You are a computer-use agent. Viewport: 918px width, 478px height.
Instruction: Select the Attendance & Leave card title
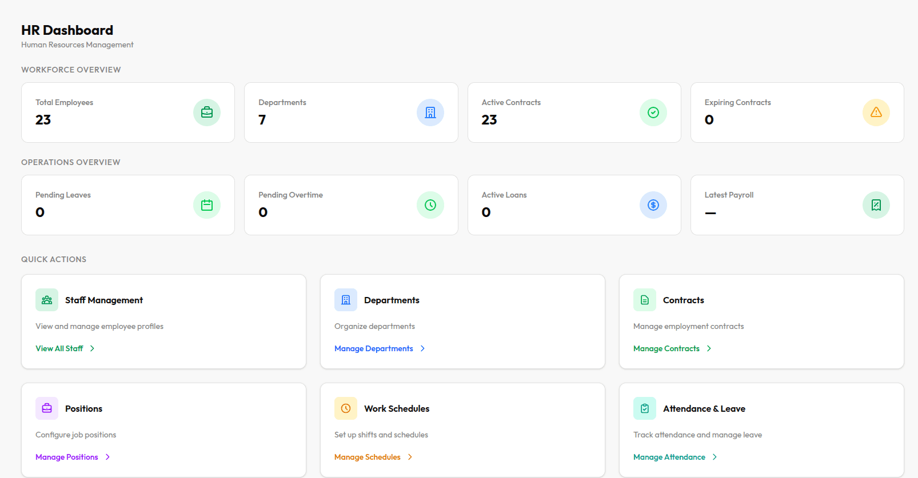(704, 408)
